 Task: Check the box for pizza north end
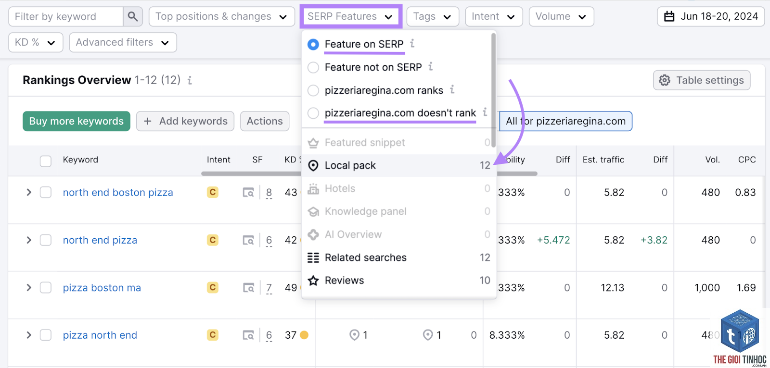[x=46, y=335]
